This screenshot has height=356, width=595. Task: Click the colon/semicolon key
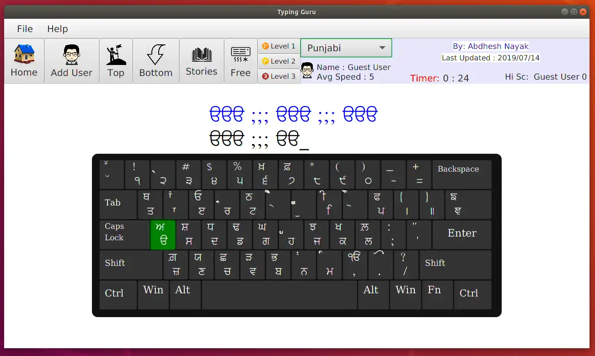pyautogui.click(x=393, y=235)
